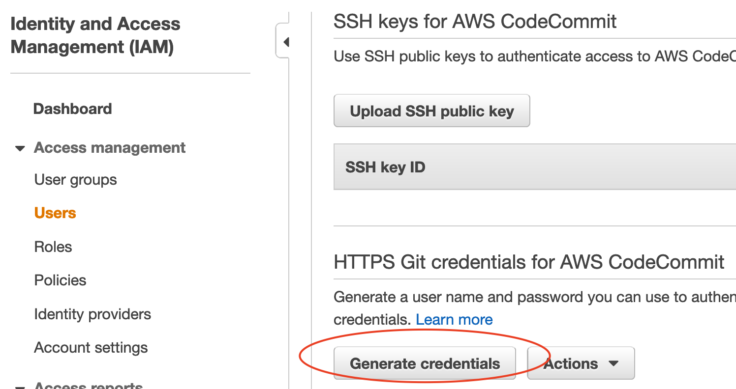Click the SSH keys for AWS CodeCommit heading
Image resolution: width=736 pixels, height=389 pixels.
pyautogui.click(x=475, y=22)
